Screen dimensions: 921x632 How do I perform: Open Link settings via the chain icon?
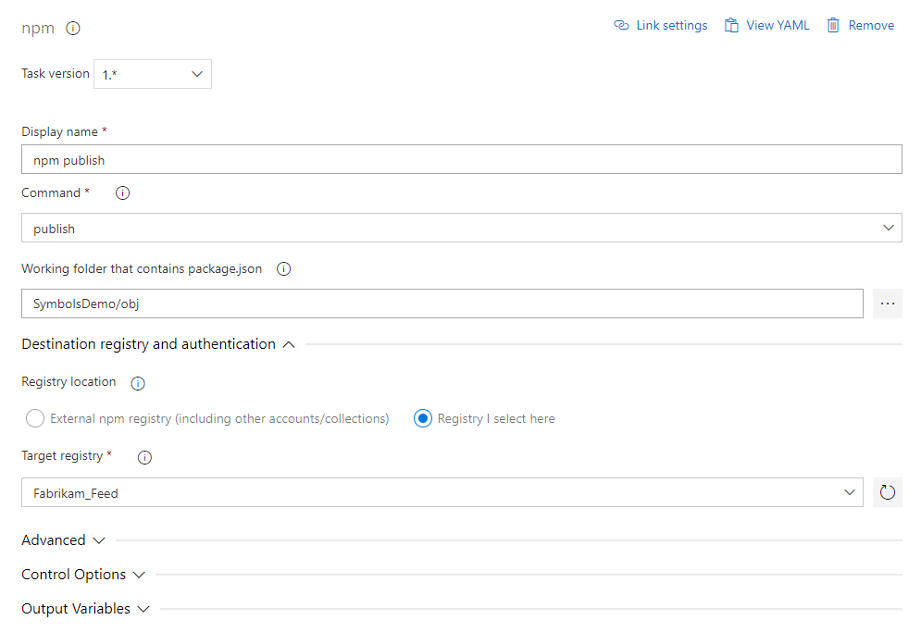(x=621, y=25)
